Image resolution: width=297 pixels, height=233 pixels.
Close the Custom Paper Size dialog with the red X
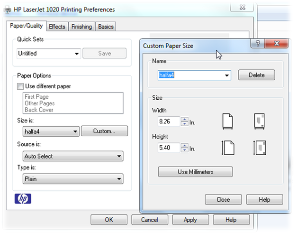(x=277, y=44)
